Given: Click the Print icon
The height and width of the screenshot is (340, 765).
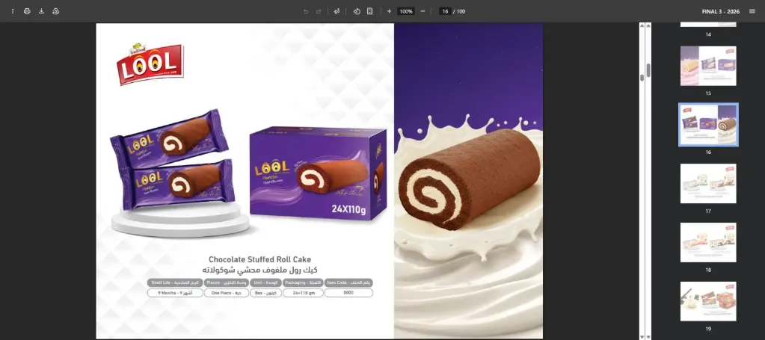Looking at the screenshot, I should point(27,11).
